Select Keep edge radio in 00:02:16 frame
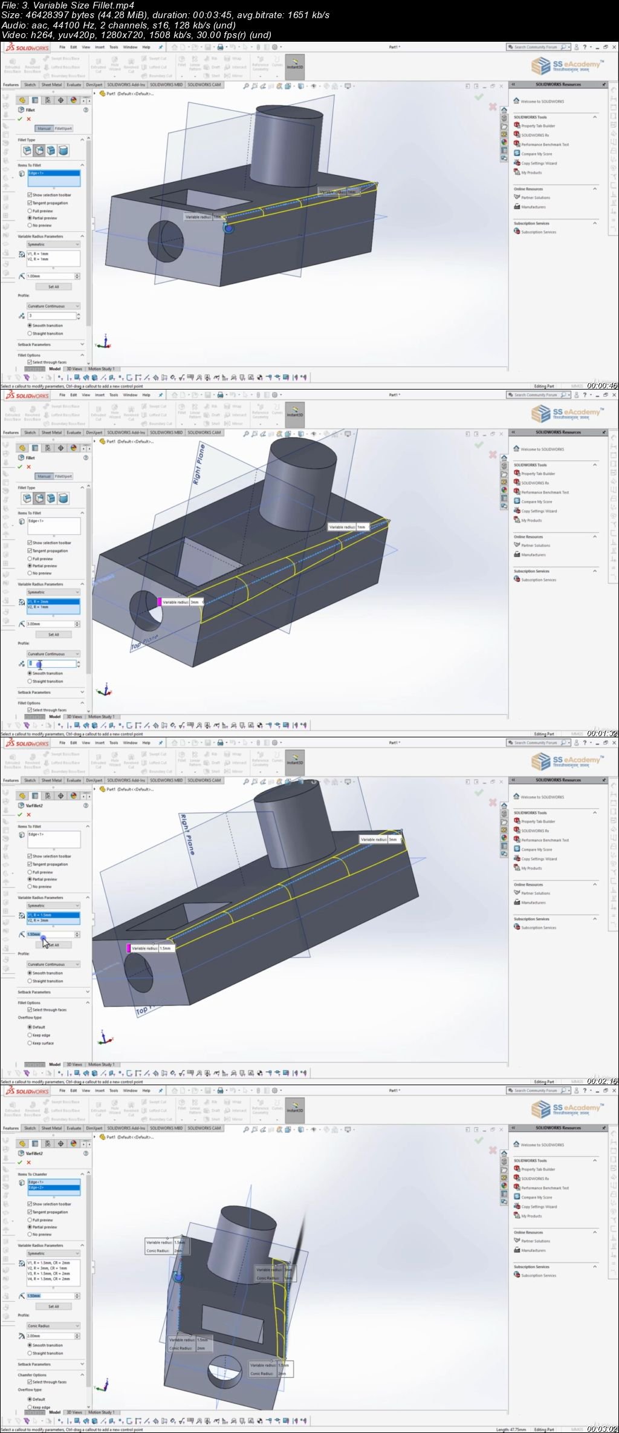Viewport: 619px width, 1433px height. tap(30, 1035)
